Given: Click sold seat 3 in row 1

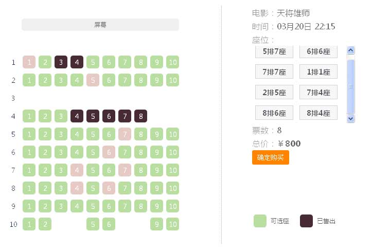Looking at the screenshot, I should (x=61, y=62).
